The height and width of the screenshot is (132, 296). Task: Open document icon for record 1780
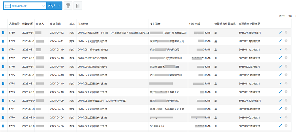(4, 32)
